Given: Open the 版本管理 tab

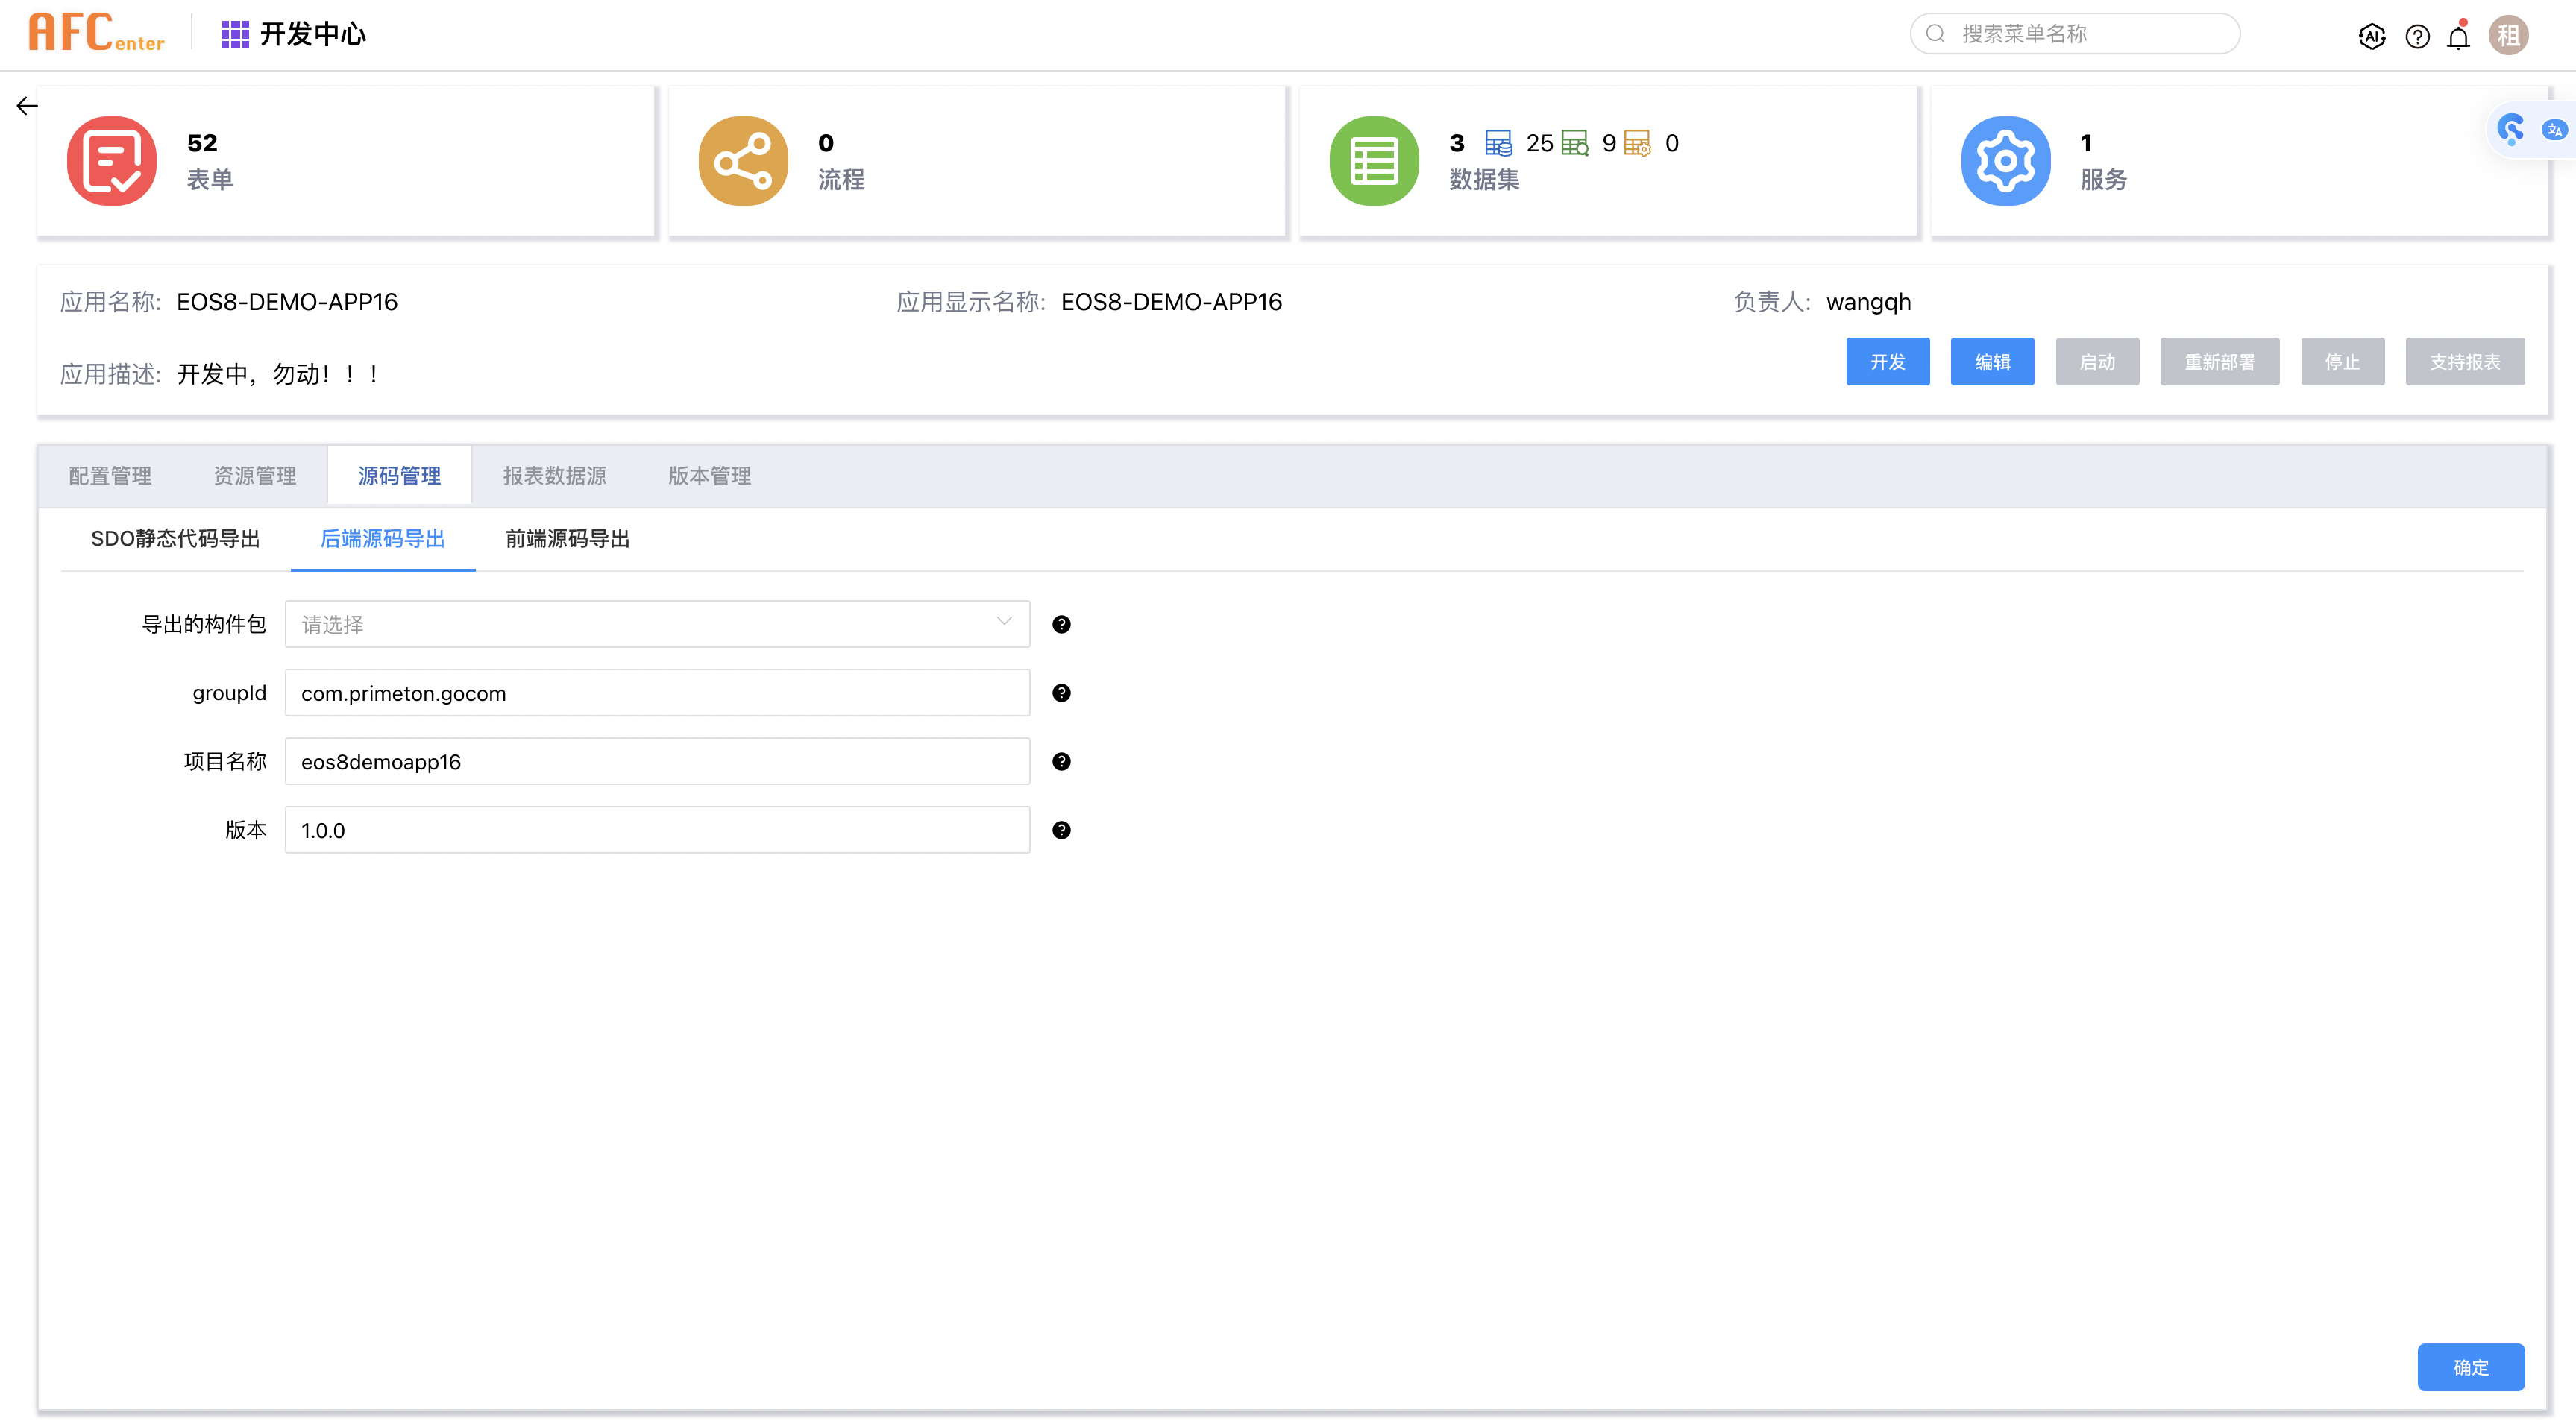Looking at the screenshot, I should pos(709,476).
